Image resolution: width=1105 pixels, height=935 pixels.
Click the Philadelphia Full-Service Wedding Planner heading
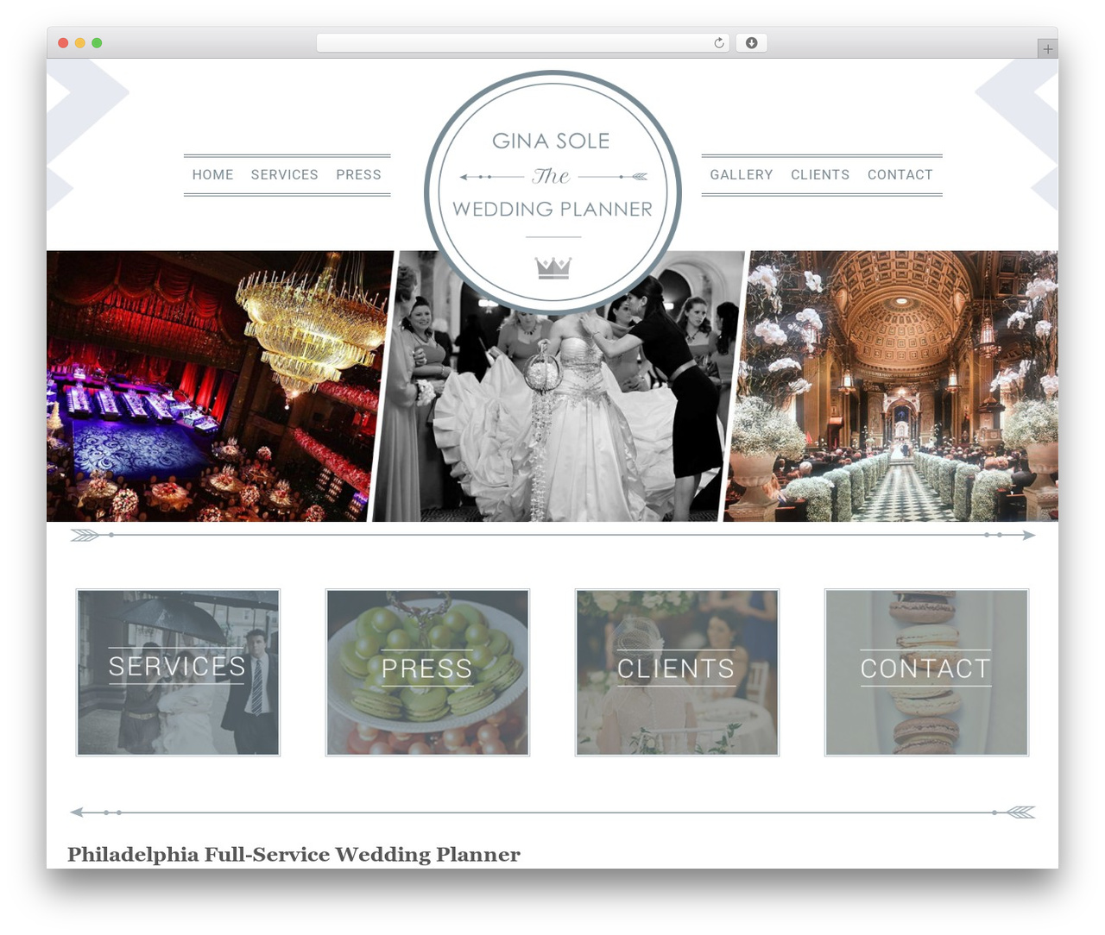coord(294,854)
